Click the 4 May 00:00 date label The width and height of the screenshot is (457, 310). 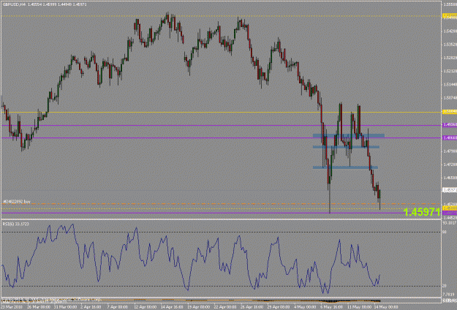tap(306, 307)
